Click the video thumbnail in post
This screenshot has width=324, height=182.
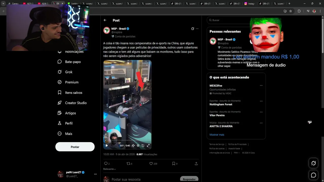(x=127, y=105)
